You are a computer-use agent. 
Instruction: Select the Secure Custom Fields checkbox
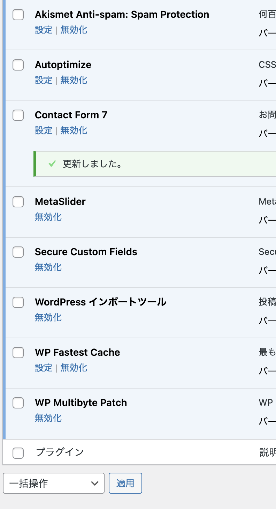click(18, 252)
